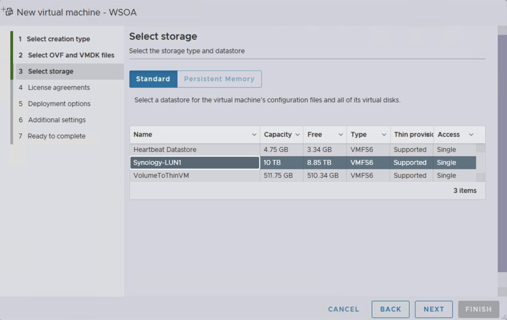Select the Standard storage tab
507x320 pixels.
click(x=153, y=79)
